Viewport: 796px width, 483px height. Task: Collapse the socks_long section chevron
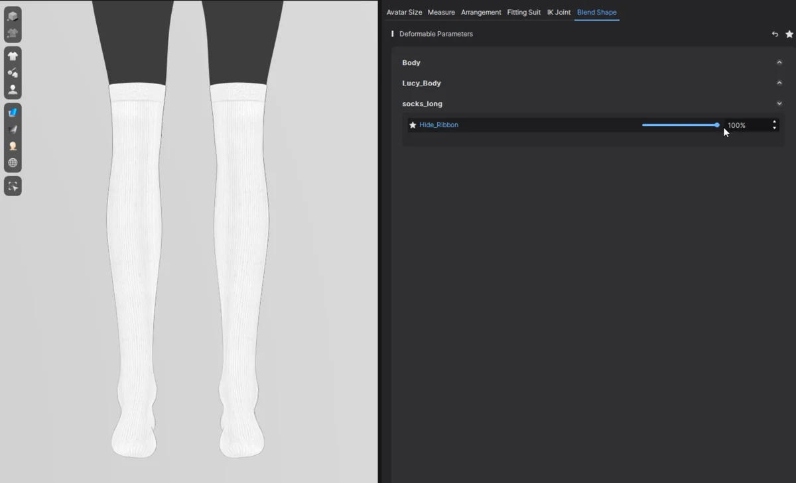click(x=779, y=103)
